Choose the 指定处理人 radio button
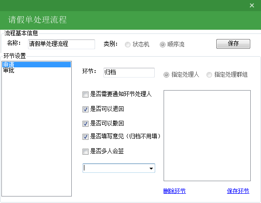 click(166, 75)
